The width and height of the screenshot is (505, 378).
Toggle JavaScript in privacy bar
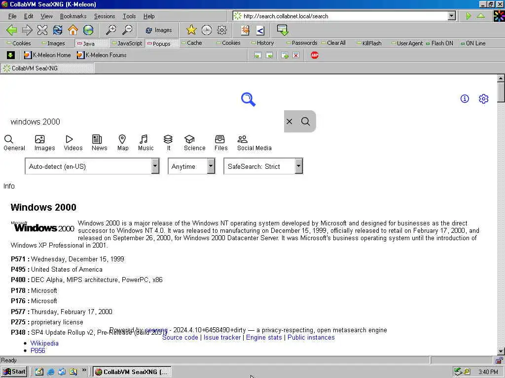(127, 43)
